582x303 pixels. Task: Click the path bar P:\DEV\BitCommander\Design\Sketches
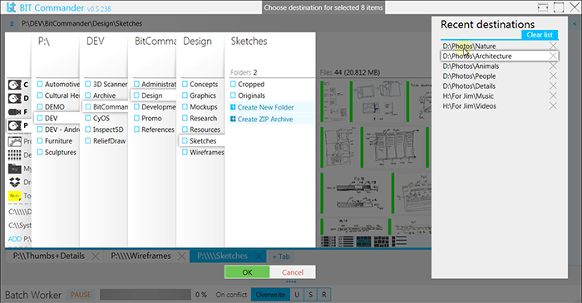coord(81,24)
